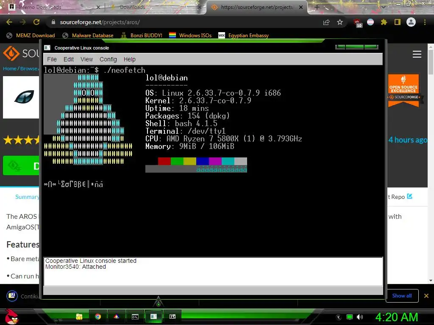Screen dimensions: 434x325
Task: Click the AROS project logo thumbnail
Action: pos(21,97)
